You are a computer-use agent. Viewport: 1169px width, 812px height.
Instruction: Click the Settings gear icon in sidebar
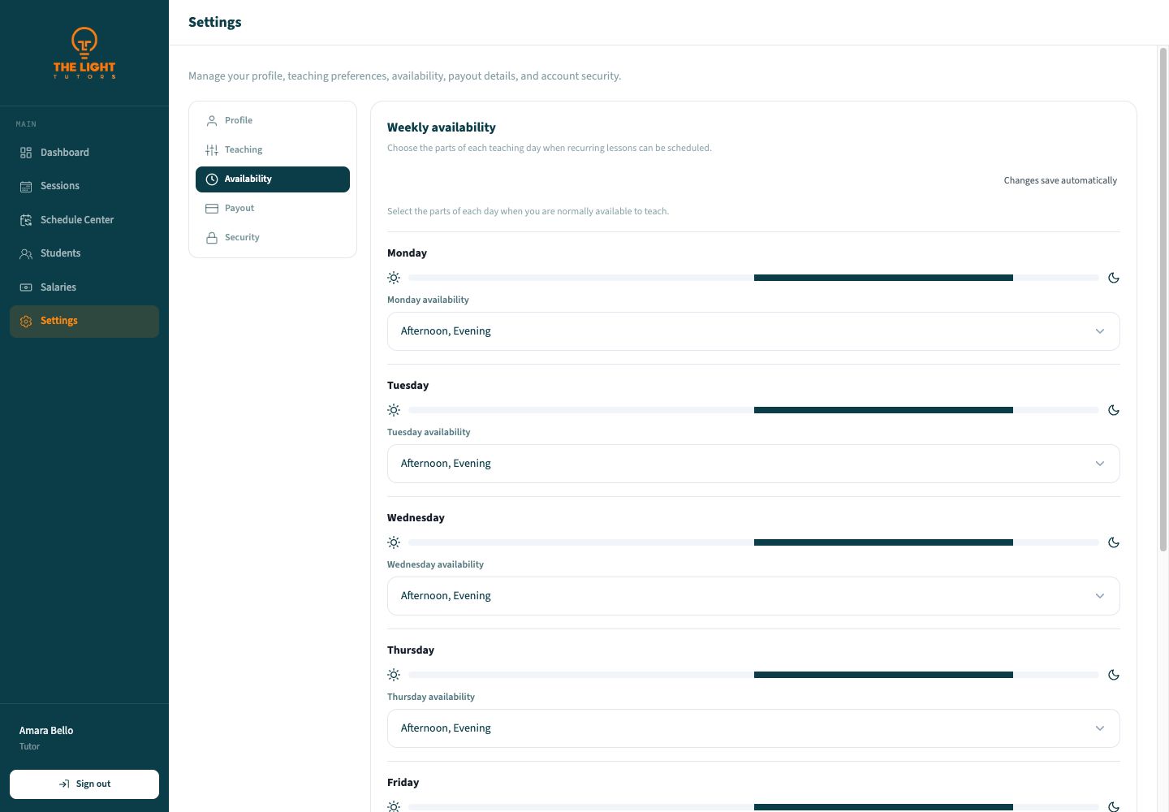(x=26, y=321)
